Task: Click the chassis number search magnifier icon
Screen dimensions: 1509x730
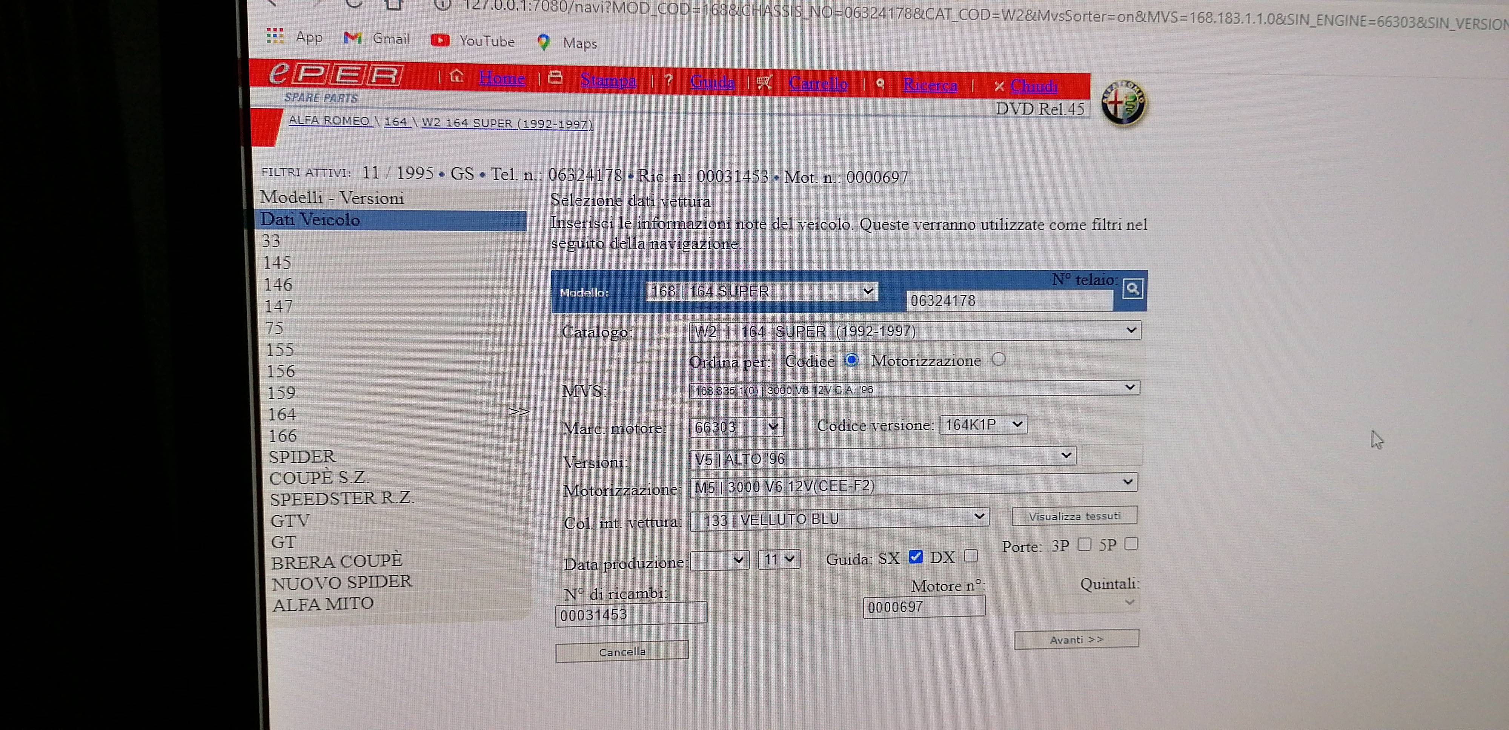Action: [x=1133, y=288]
